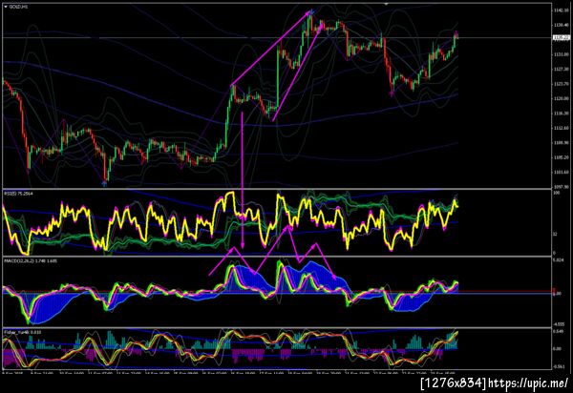The width and height of the screenshot is (573, 393).
Task: Select the MACD(12,26,2) indicator label
Action: tap(31, 261)
